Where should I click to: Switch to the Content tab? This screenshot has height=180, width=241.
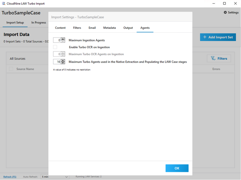tap(60, 28)
